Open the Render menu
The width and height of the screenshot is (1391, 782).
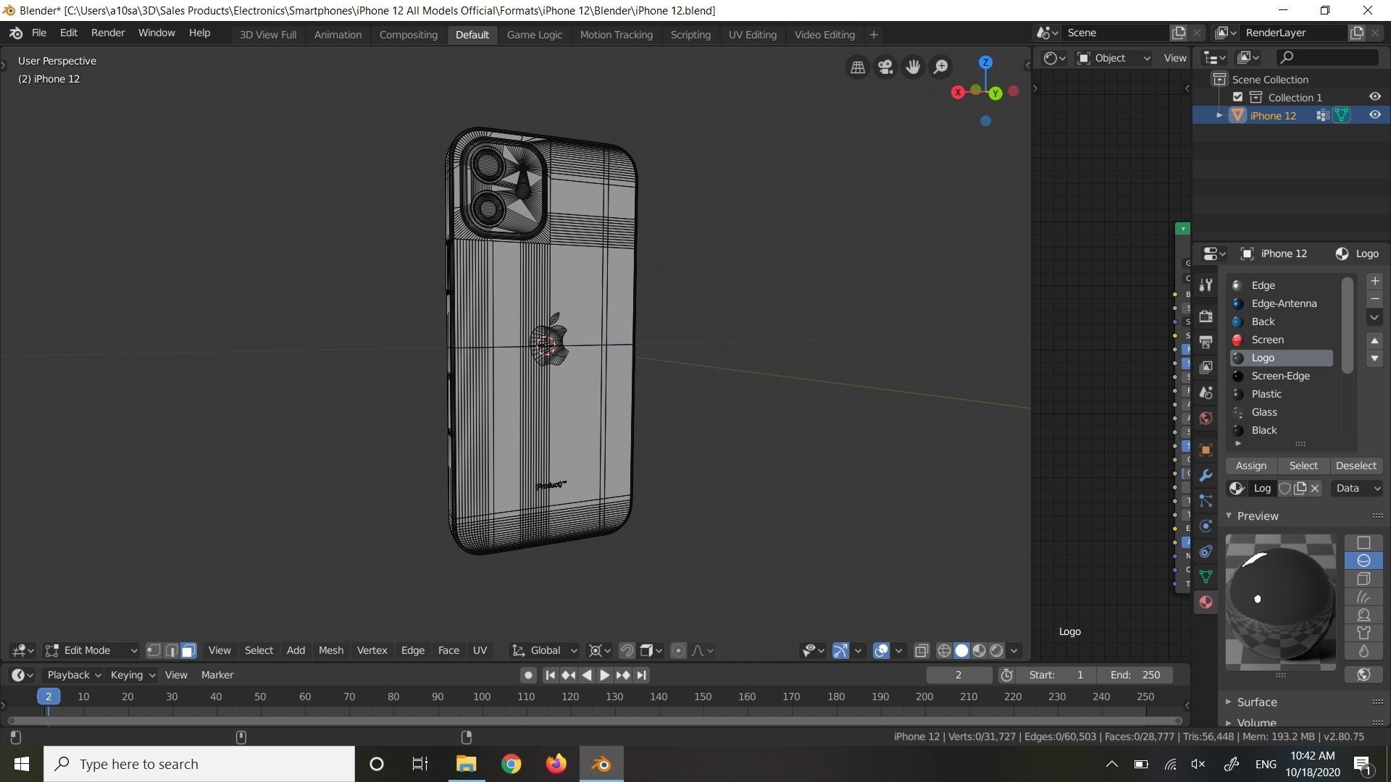[x=108, y=33]
